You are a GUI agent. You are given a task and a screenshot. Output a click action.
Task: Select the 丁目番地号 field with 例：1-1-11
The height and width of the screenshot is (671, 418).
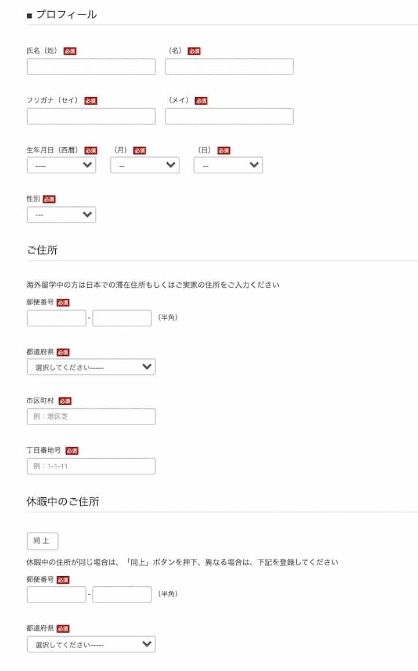coord(91,466)
